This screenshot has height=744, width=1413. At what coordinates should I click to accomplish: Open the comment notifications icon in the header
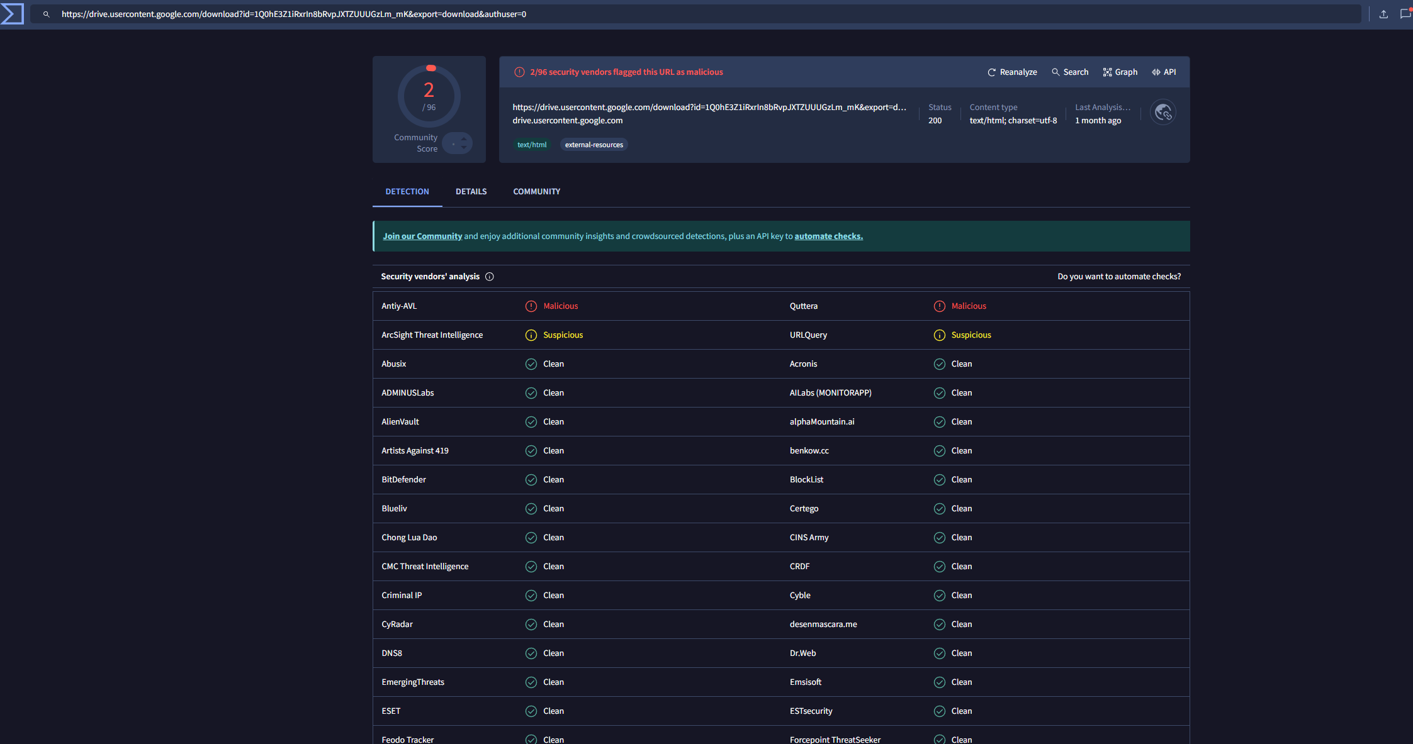point(1405,14)
